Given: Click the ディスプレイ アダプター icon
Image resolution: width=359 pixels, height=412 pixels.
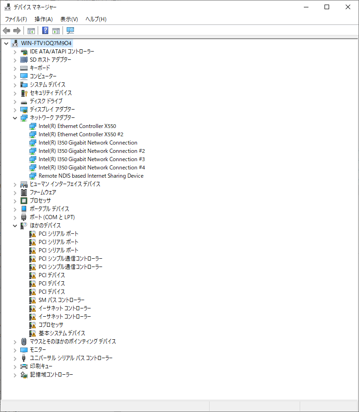Looking at the screenshot, I should point(24,110).
